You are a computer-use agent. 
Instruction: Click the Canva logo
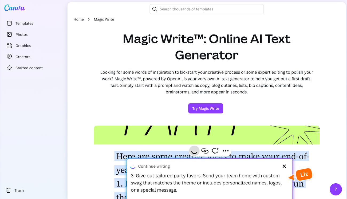tap(14, 8)
